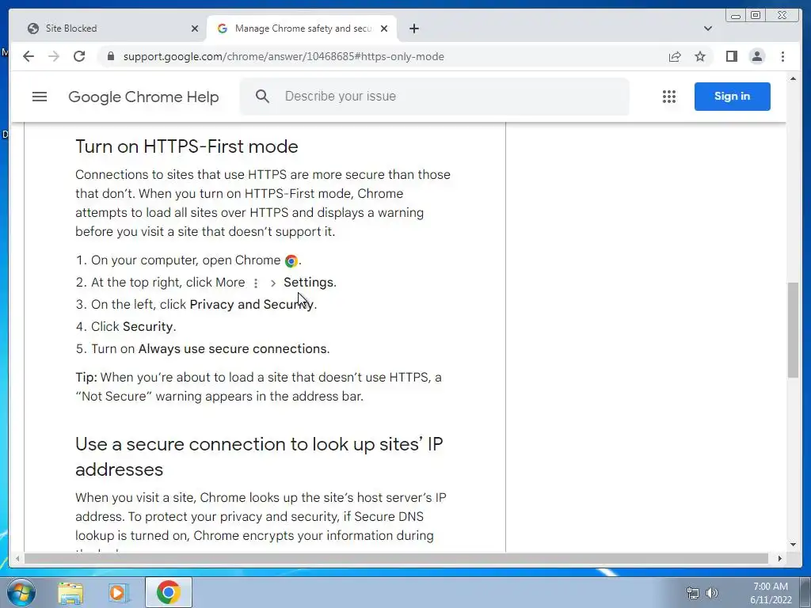Screen dimensions: 811x608
Task: Open the Windows Start menu
Action: point(21,592)
